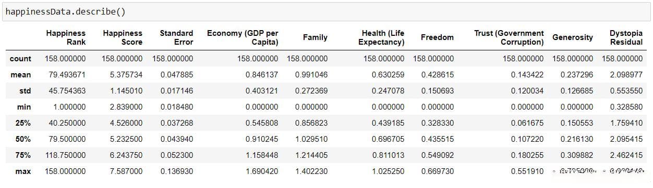Viewport: 653px width, 188px height.
Task: Select the std row label
Action: point(25,91)
